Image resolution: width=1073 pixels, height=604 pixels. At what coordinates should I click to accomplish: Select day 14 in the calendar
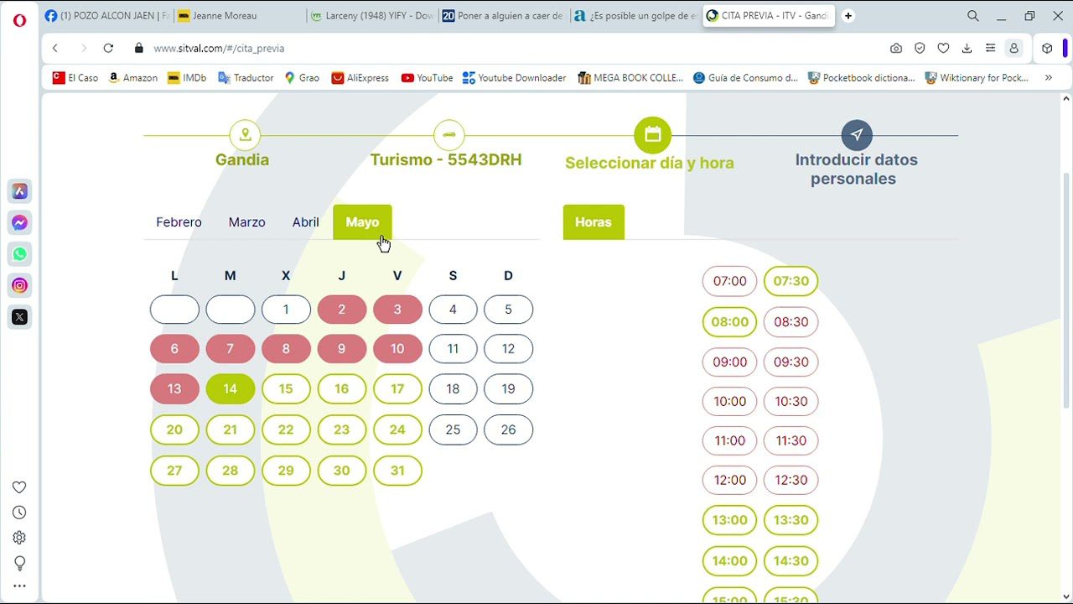point(231,389)
